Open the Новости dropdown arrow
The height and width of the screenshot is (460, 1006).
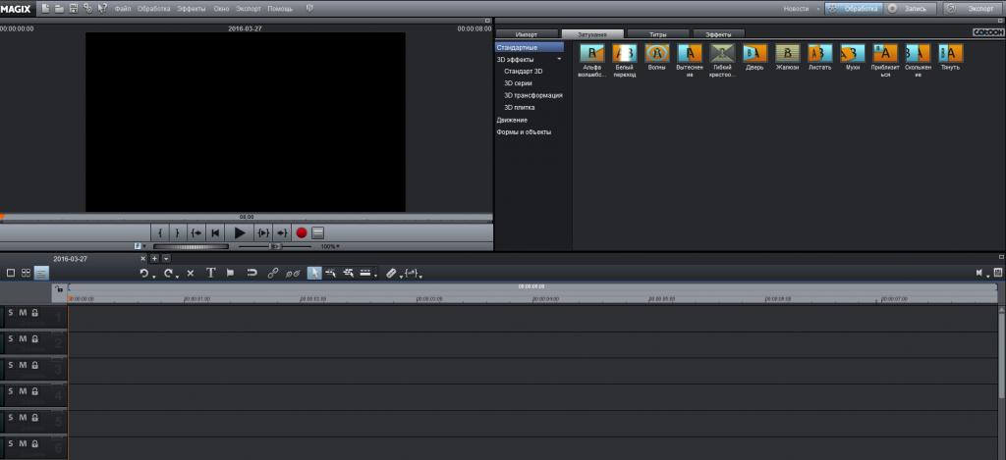click(x=818, y=9)
